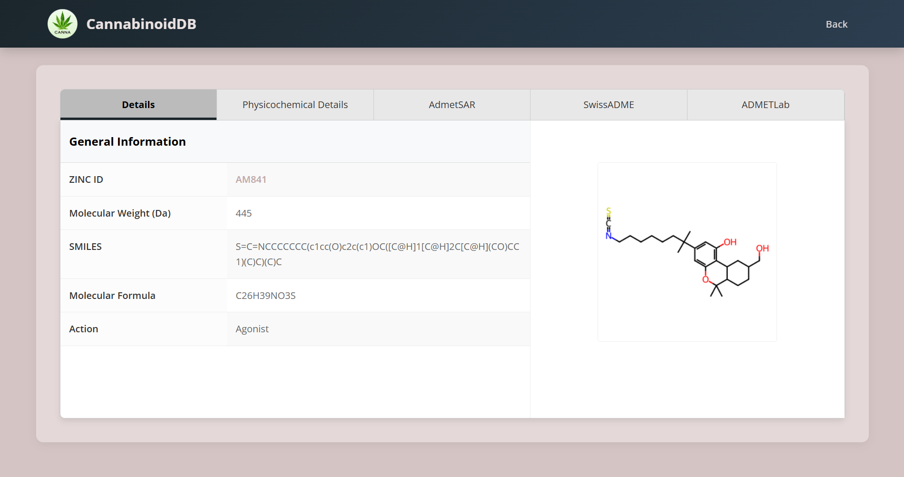Viewport: 904px width, 477px height.
Task: Click the Molecular Formula row label
Action: pos(112,296)
